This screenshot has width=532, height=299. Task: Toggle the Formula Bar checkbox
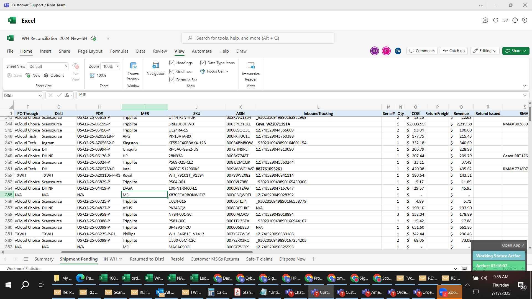click(x=172, y=80)
